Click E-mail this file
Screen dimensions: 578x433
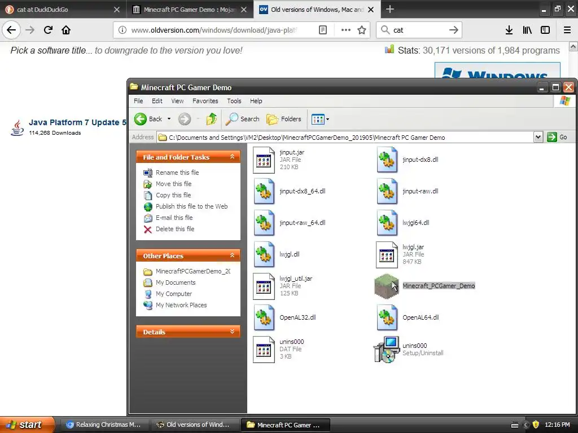tap(174, 218)
